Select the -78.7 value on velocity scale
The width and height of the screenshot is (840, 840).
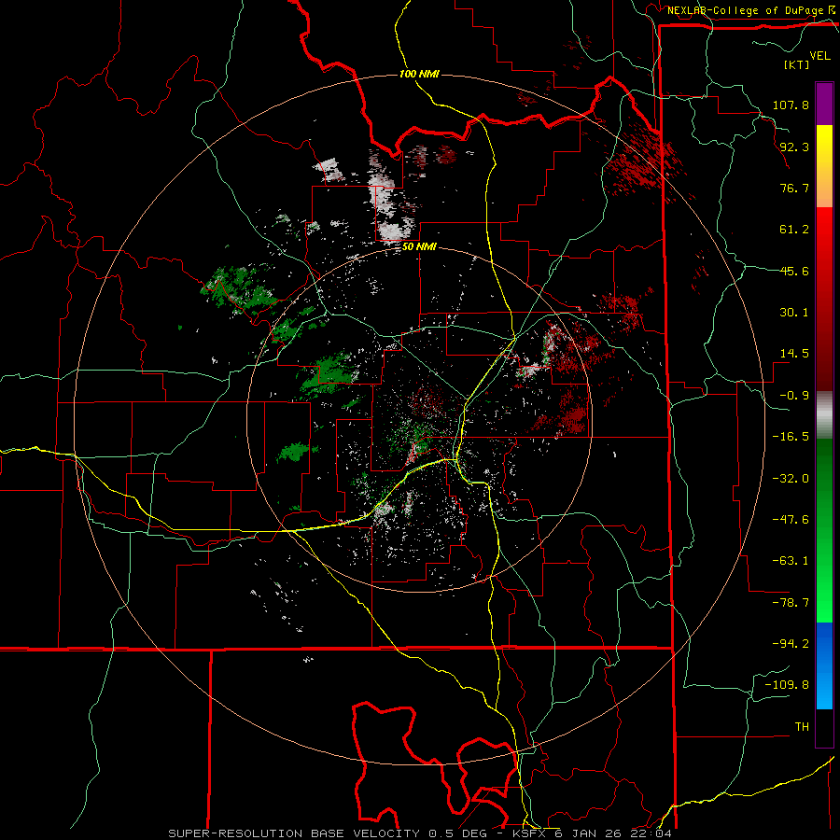click(791, 603)
